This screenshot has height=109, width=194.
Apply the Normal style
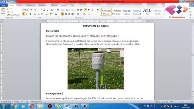[106, 12]
